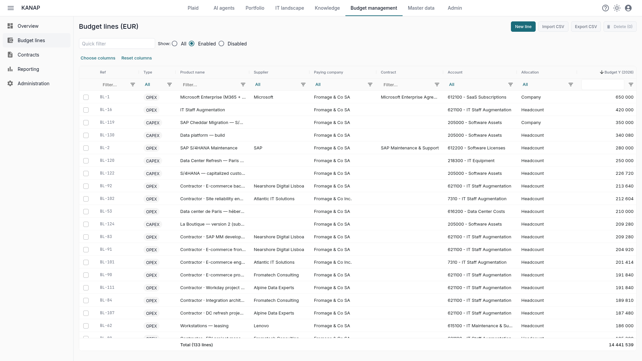The width and height of the screenshot is (642, 361).
Task: Open the user account avatar icon
Action: [628, 8]
